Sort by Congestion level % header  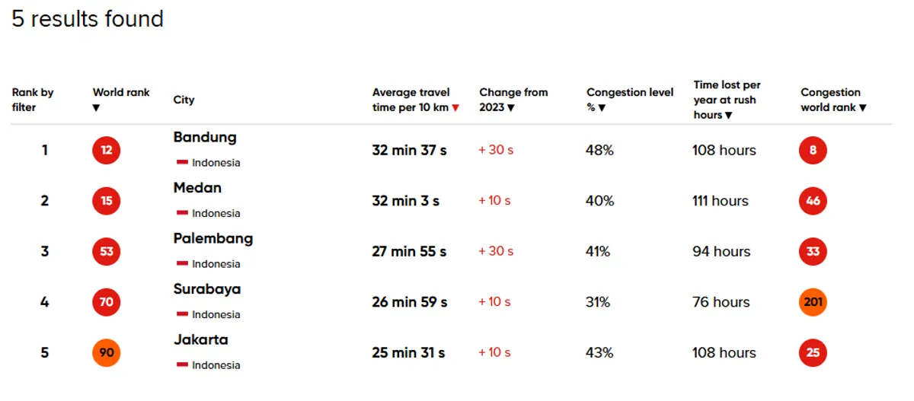coord(630,100)
